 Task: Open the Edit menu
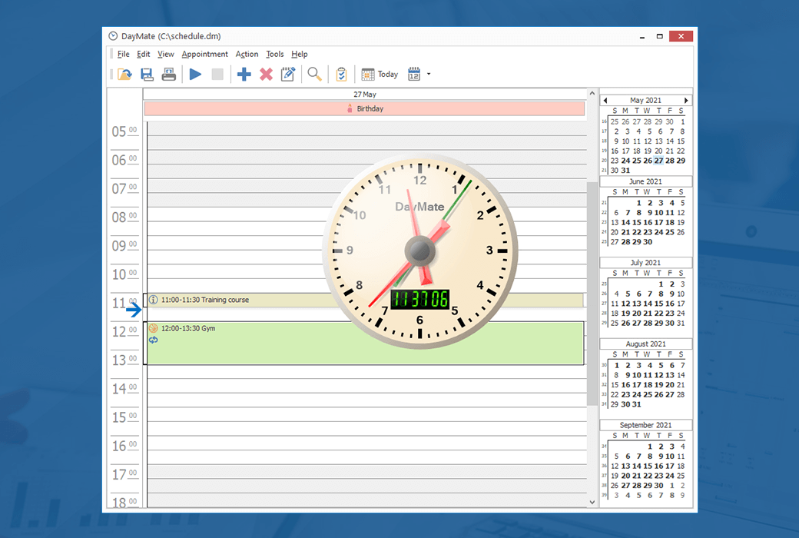[x=143, y=54]
